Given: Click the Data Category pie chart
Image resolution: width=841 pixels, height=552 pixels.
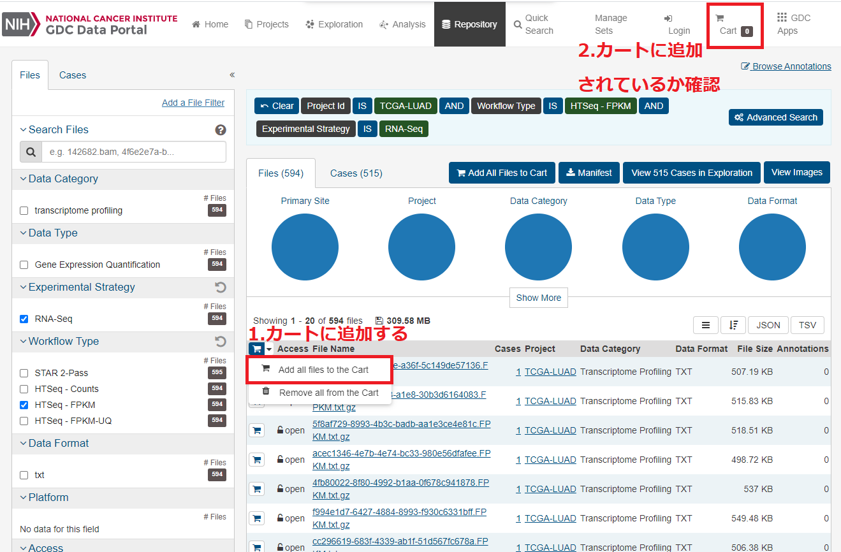Looking at the screenshot, I should (538, 247).
